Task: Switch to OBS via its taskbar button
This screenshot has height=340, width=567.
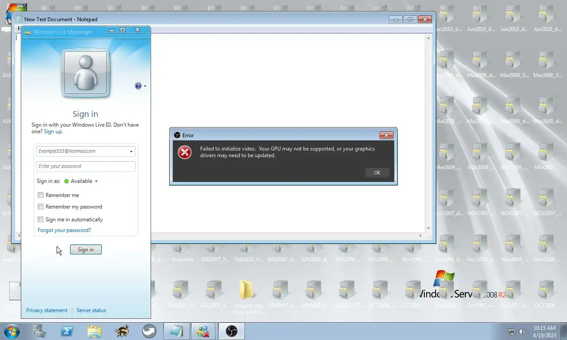Action: [231, 331]
